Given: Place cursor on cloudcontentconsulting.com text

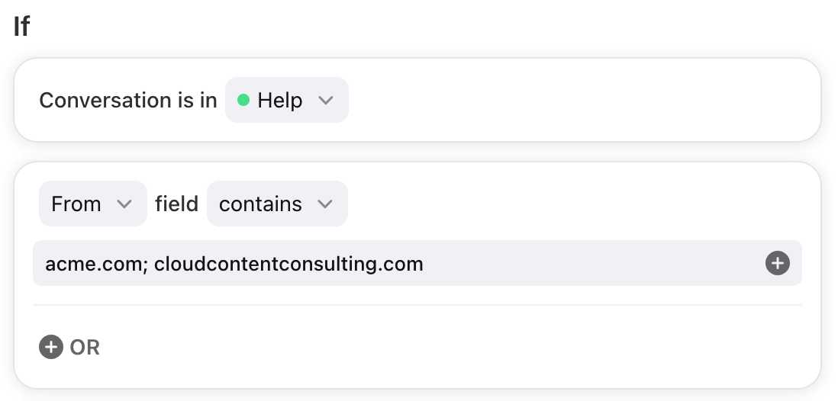Looking at the screenshot, I should coord(288,265).
